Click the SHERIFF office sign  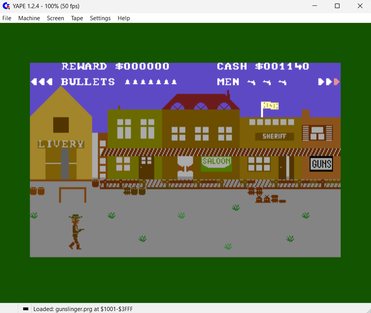pyautogui.click(x=274, y=136)
